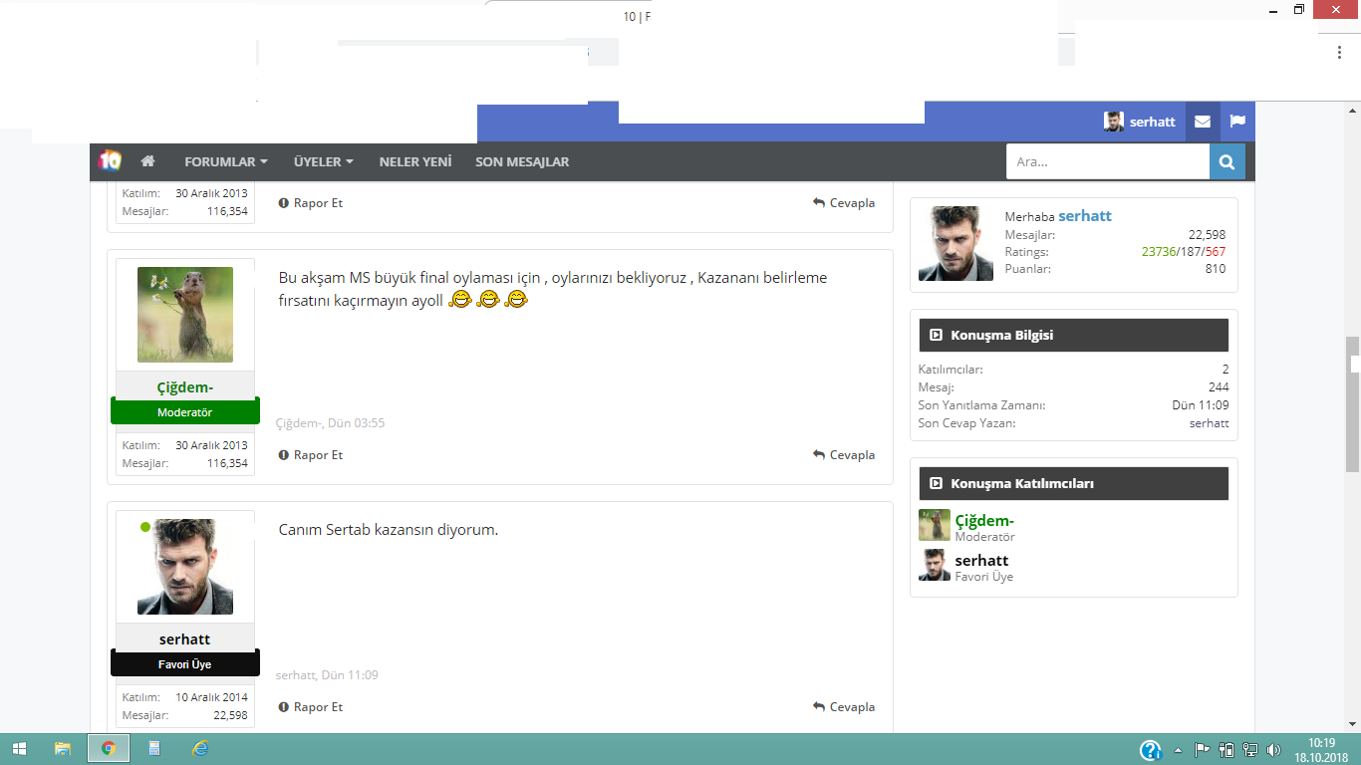Open Çiğdem's squirrel avatar in message
This screenshot has width=1361, height=765.
point(185,315)
